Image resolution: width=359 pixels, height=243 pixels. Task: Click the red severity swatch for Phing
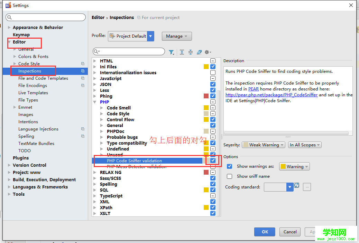coord(206,96)
